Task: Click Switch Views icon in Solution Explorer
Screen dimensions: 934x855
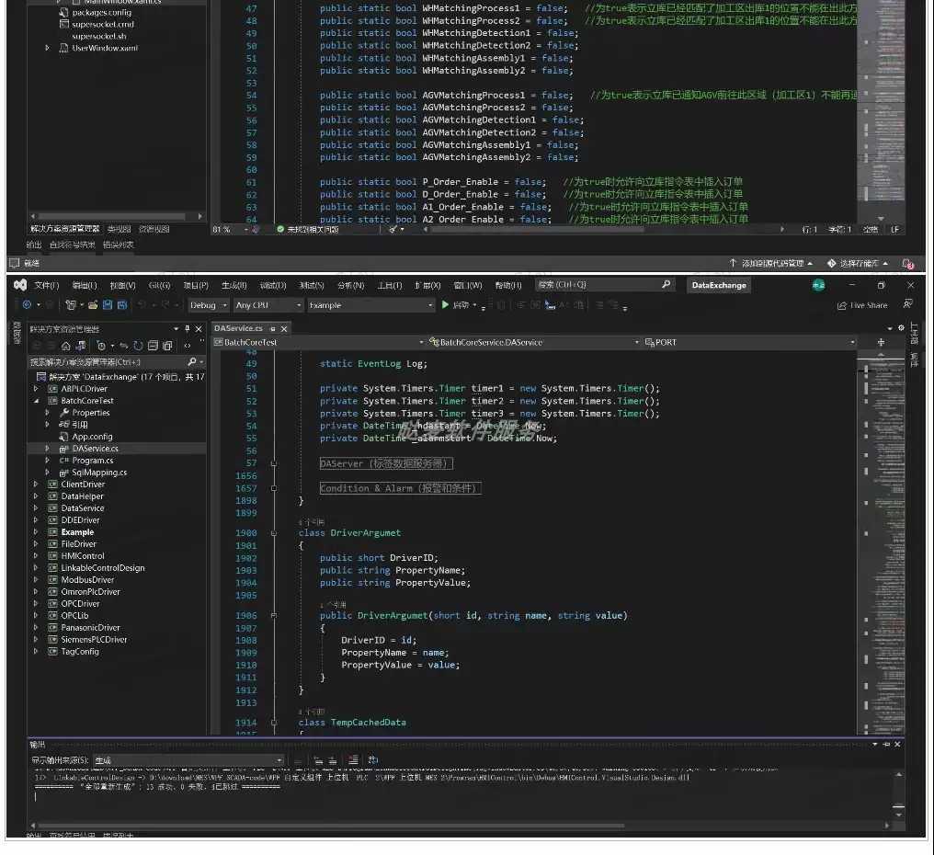Action: tap(81, 346)
